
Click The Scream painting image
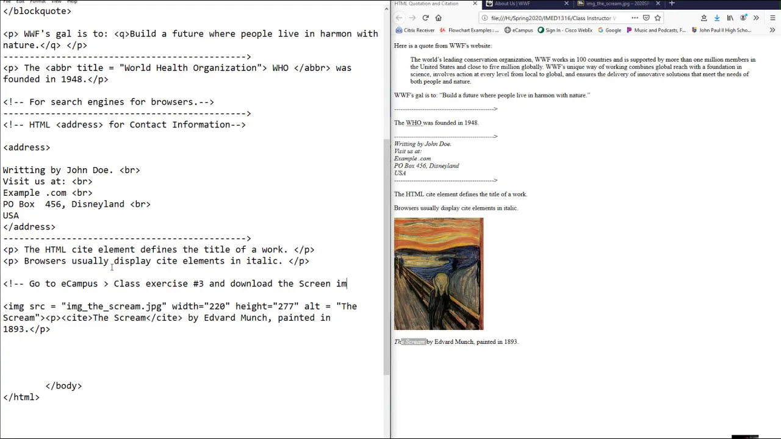tap(439, 274)
